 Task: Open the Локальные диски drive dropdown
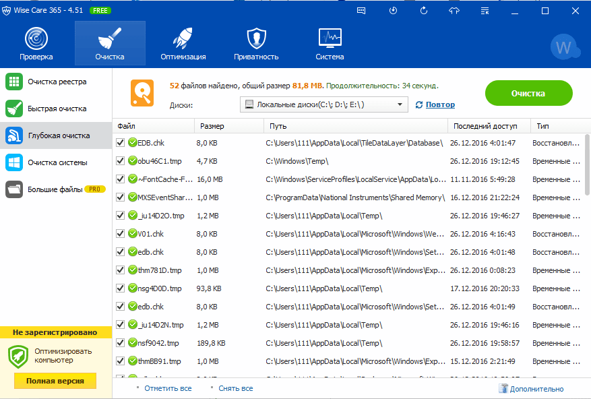coord(324,104)
